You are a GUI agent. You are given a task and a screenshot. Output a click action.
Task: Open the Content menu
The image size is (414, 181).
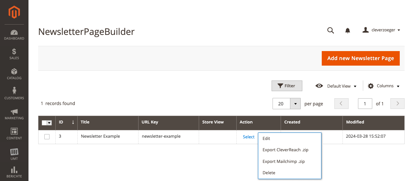(x=14, y=134)
